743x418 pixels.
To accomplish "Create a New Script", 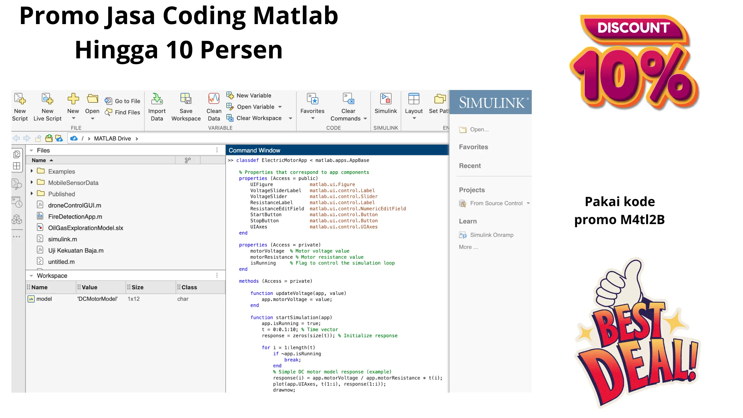I will click(20, 107).
